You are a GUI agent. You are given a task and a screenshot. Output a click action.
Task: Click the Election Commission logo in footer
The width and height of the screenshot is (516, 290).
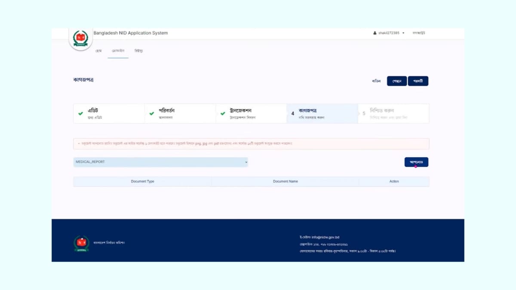point(81,243)
